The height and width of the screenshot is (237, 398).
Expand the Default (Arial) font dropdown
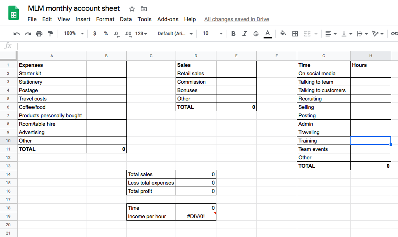(175, 34)
